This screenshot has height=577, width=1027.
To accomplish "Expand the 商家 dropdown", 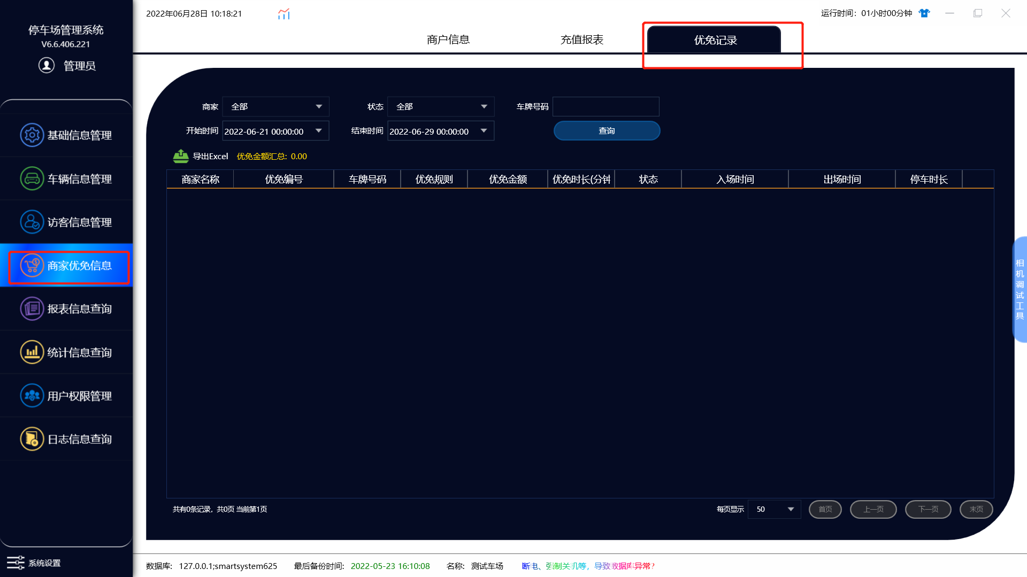I will coord(275,106).
